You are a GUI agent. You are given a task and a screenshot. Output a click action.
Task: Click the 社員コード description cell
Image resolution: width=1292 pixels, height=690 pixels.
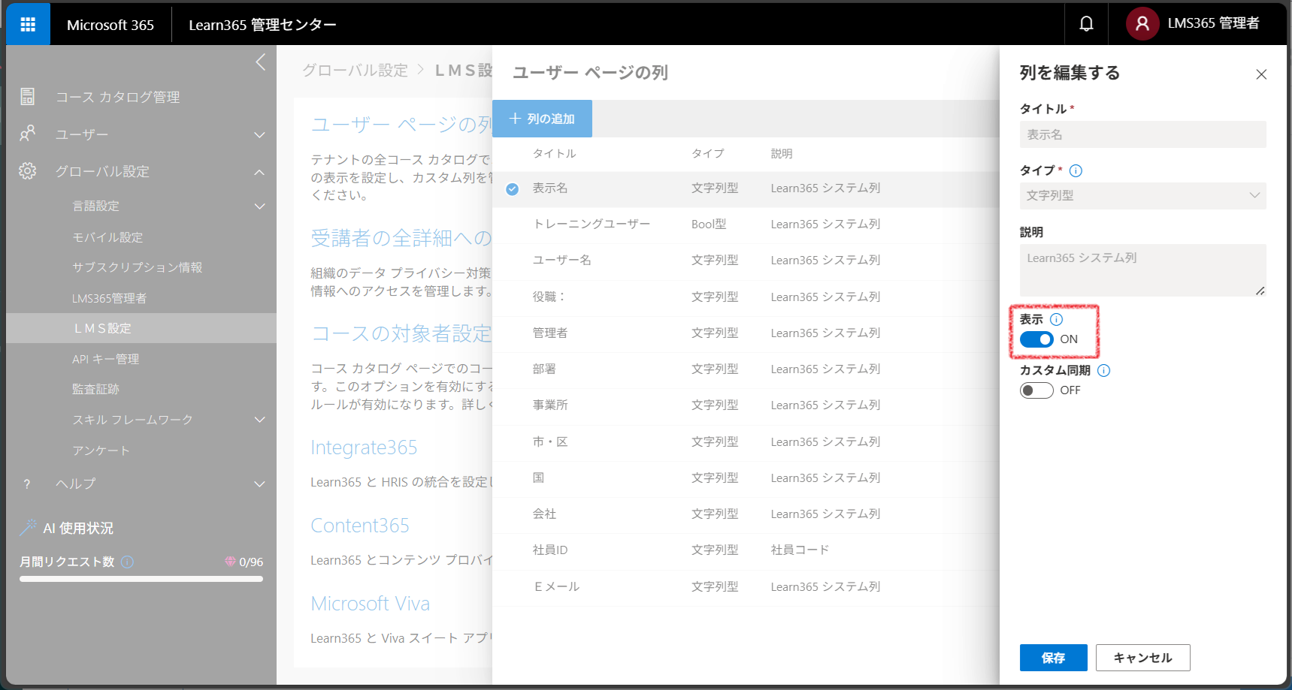click(800, 550)
